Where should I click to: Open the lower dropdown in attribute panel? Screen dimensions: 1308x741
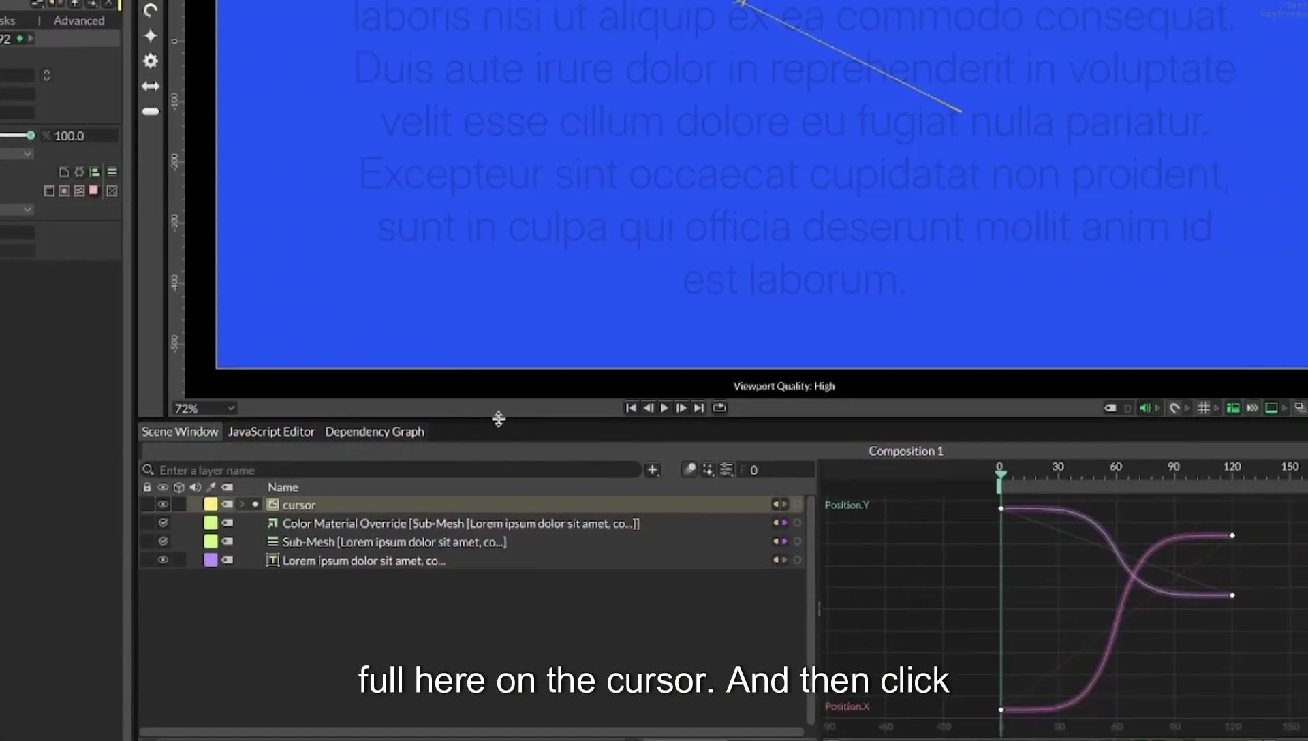[17, 210]
